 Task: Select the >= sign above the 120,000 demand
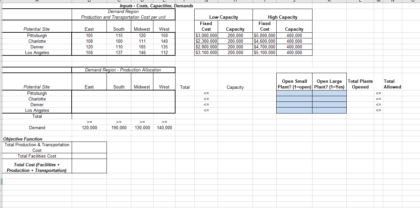89,122
